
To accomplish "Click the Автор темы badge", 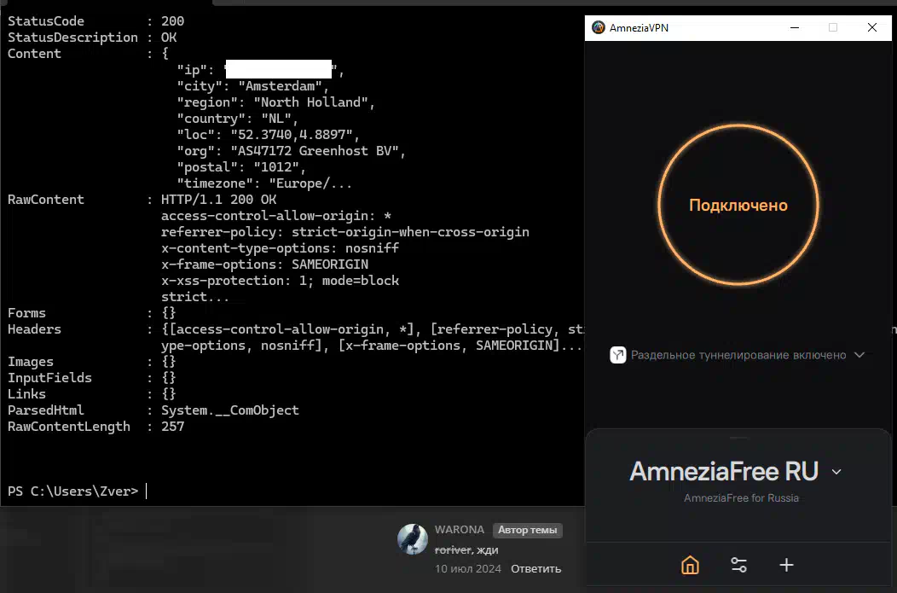I will click(x=528, y=530).
